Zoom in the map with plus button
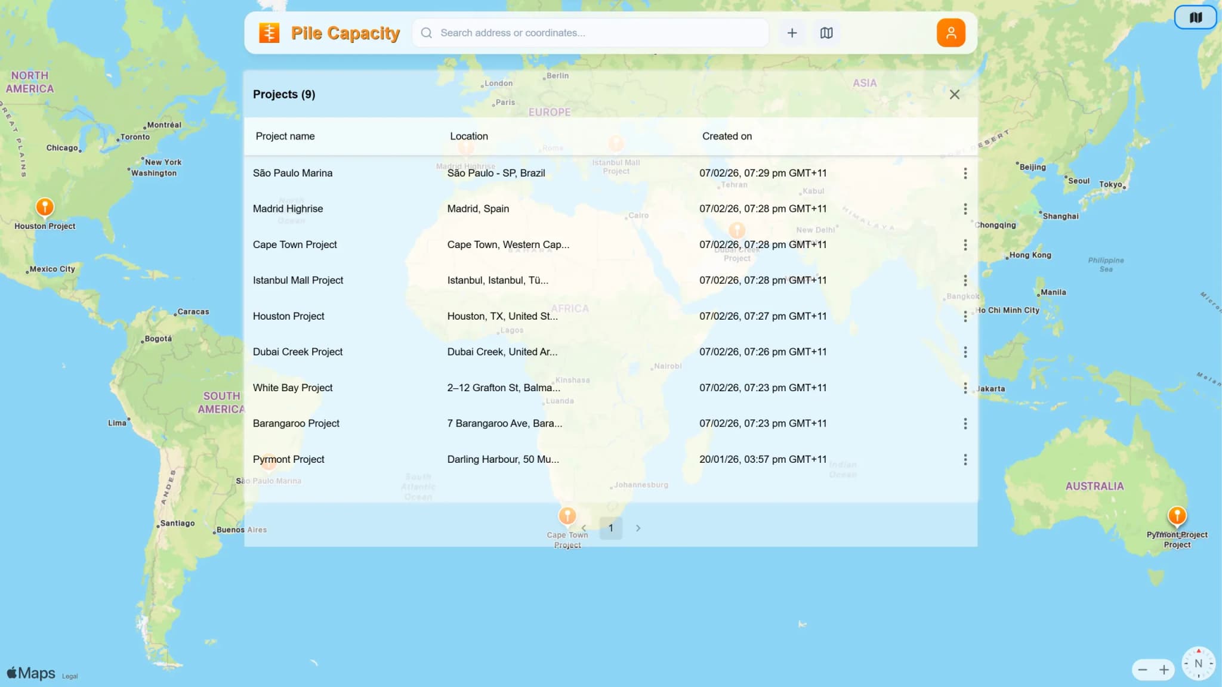The height and width of the screenshot is (687, 1222). point(1164,670)
